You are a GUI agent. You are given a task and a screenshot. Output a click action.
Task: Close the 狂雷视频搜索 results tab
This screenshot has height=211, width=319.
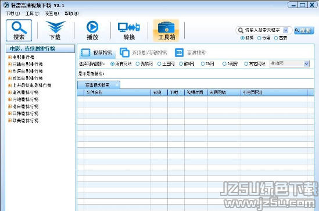[117, 85]
